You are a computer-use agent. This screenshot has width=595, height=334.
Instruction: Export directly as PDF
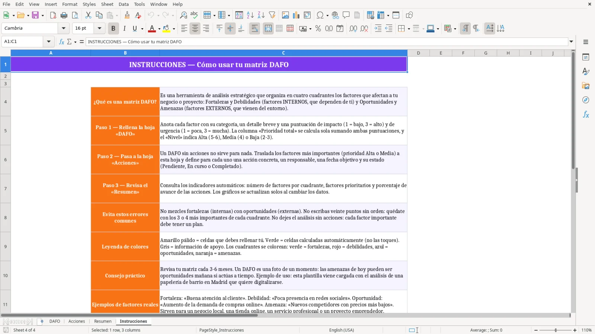pyautogui.click(x=53, y=15)
